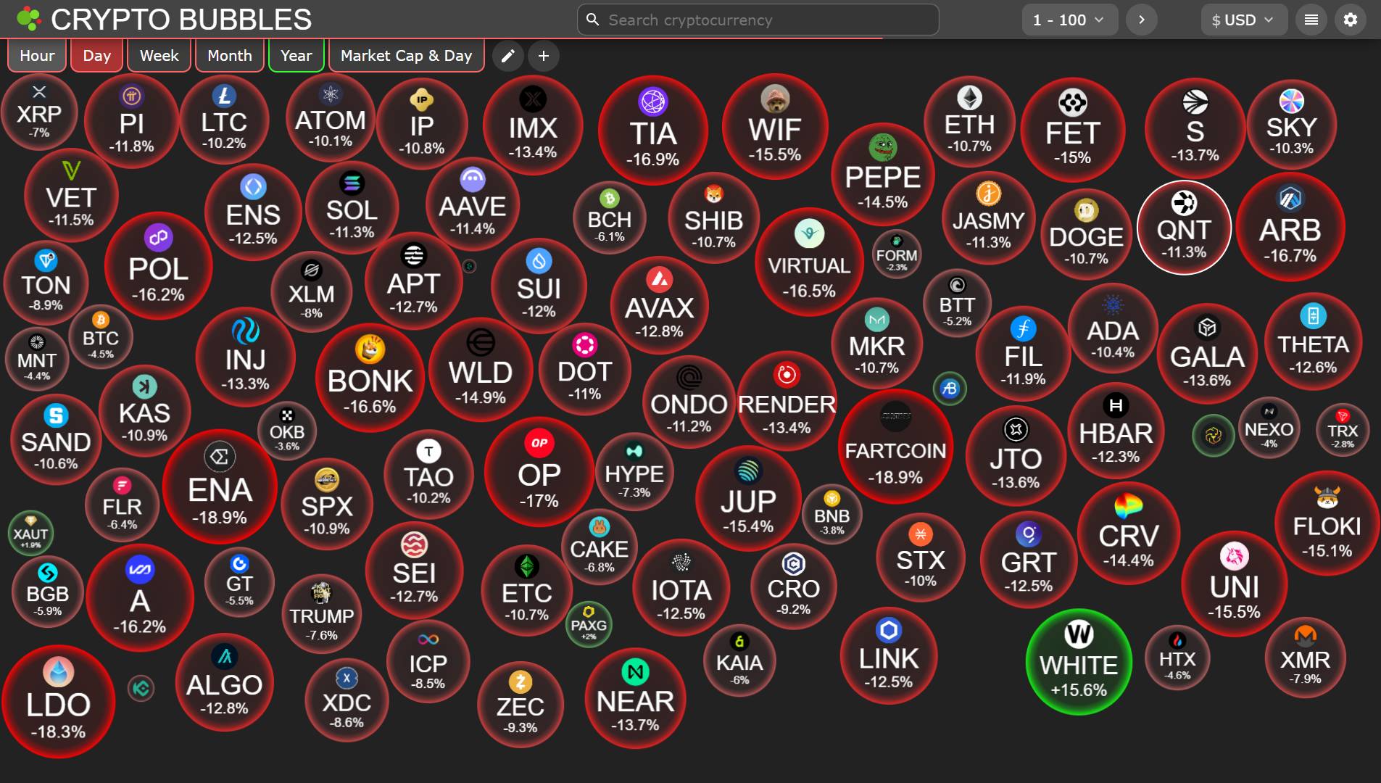Image resolution: width=1381 pixels, height=783 pixels.
Task: Select the FET -15% bubble
Action: (x=1073, y=130)
